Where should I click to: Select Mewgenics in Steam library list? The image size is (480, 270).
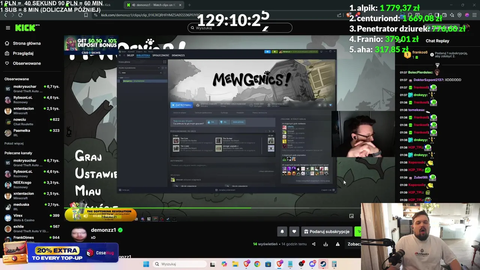pos(142,81)
